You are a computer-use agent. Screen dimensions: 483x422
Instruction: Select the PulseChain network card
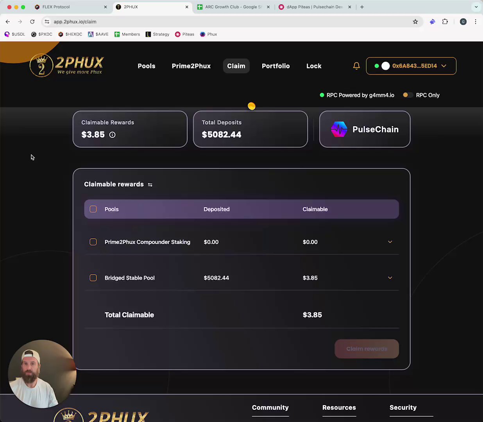pyautogui.click(x=365, y=129)
